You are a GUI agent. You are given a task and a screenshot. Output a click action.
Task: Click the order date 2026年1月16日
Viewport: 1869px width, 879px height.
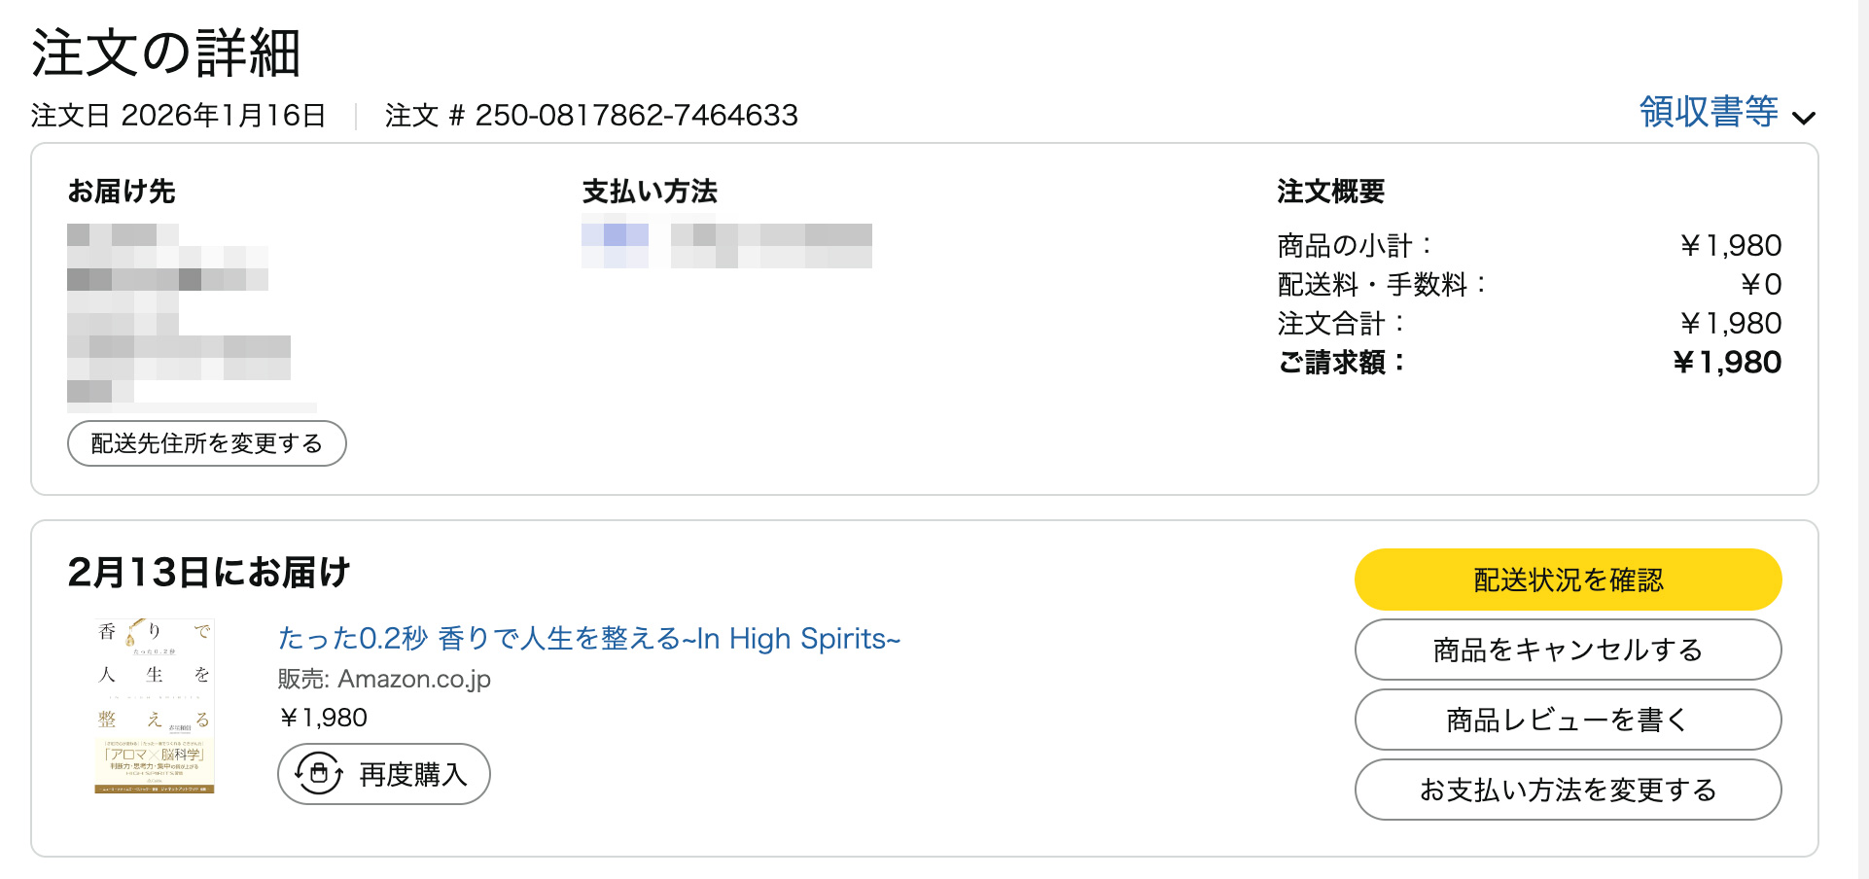pyautogui.click(x=222, y=115)
